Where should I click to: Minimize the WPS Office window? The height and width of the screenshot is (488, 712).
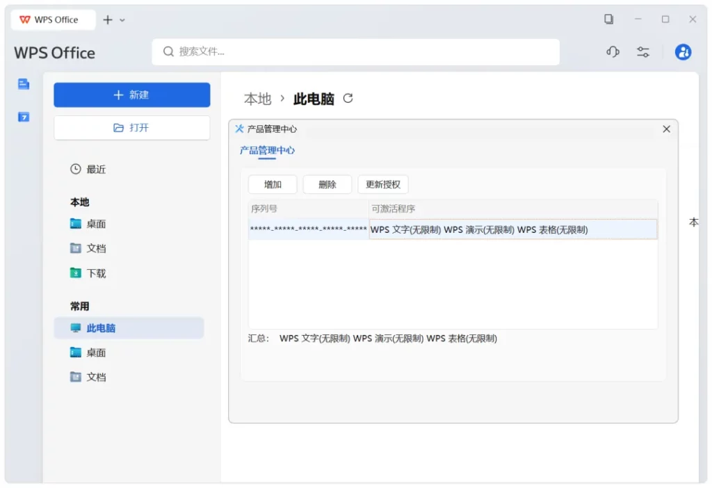[x=638, y=19]
